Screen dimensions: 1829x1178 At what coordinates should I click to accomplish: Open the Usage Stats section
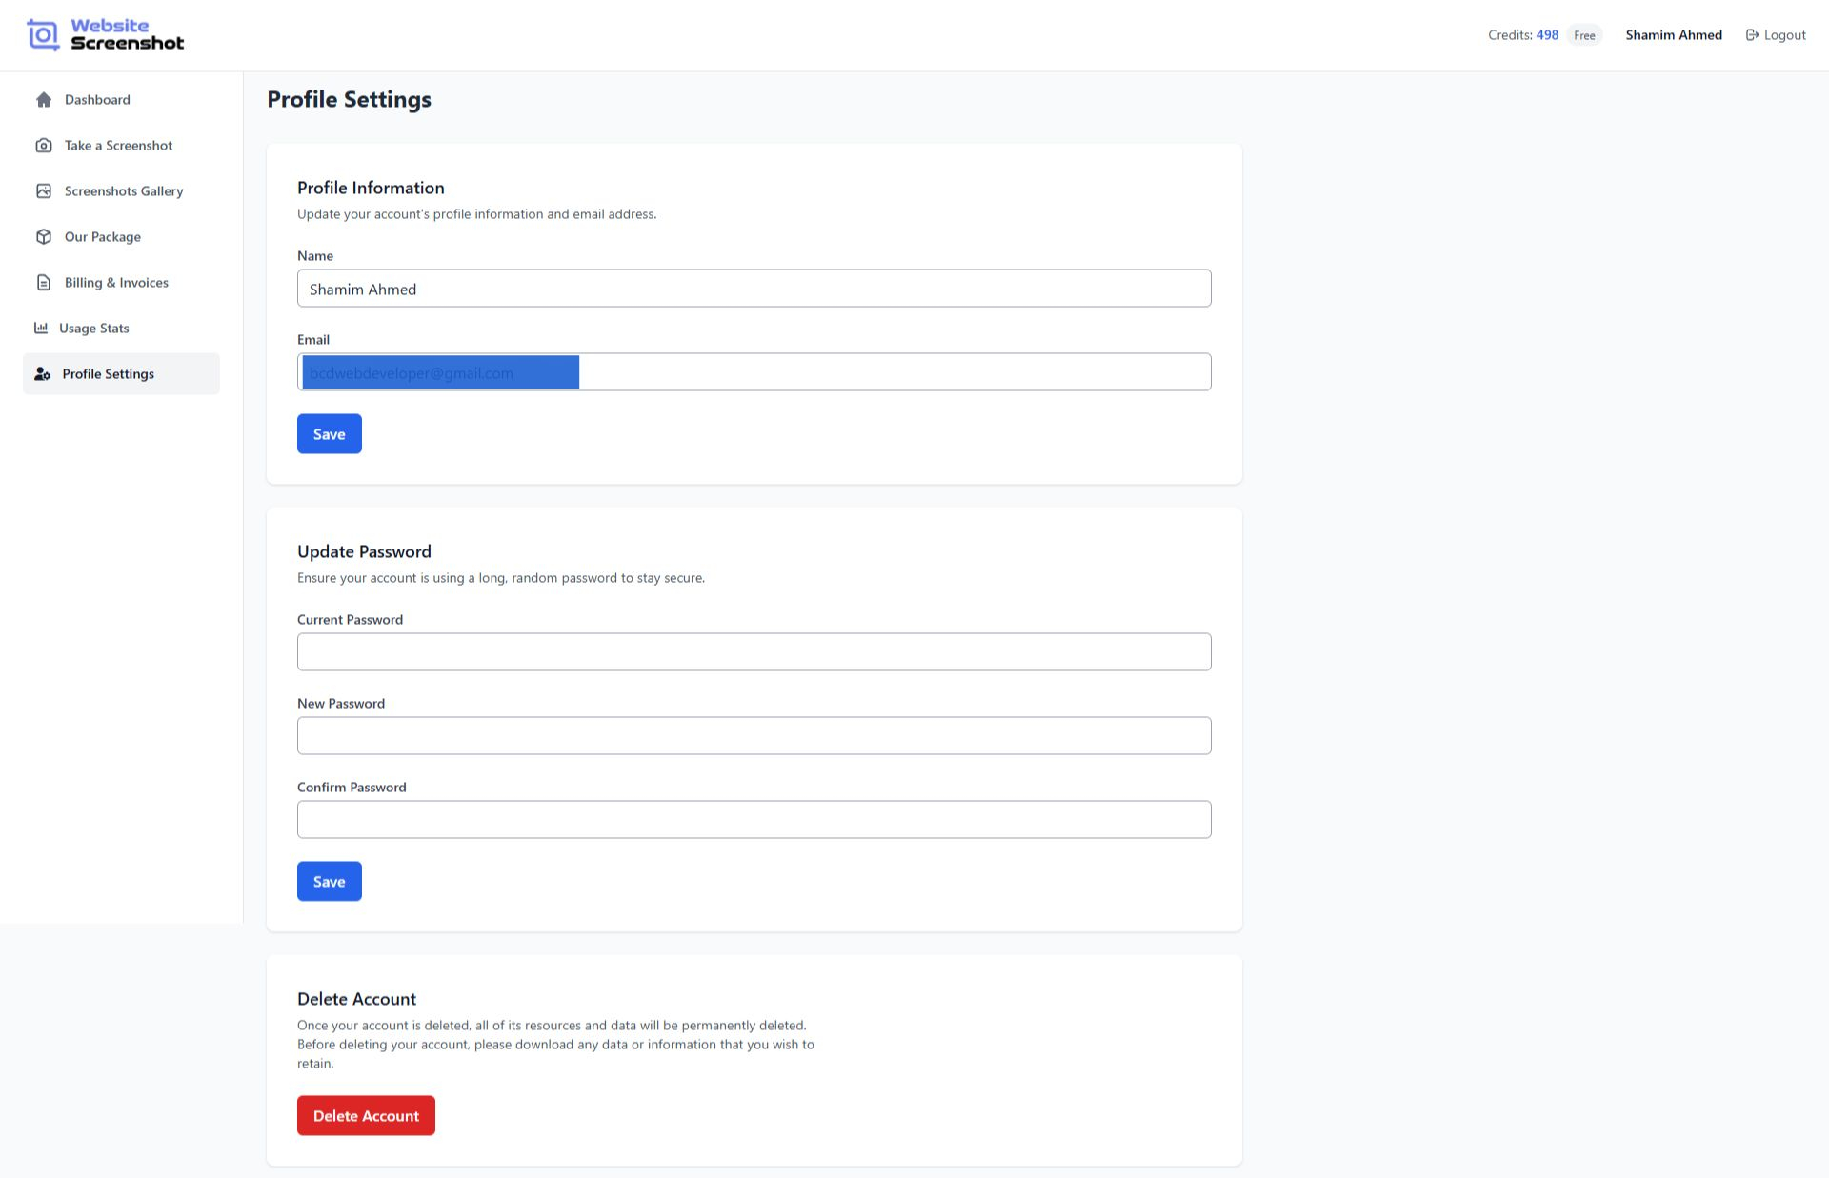[x=92, y=328]
